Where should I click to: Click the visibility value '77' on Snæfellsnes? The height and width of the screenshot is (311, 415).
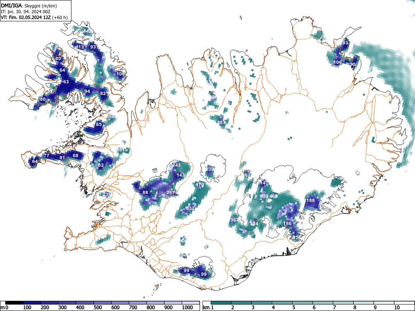46,155
